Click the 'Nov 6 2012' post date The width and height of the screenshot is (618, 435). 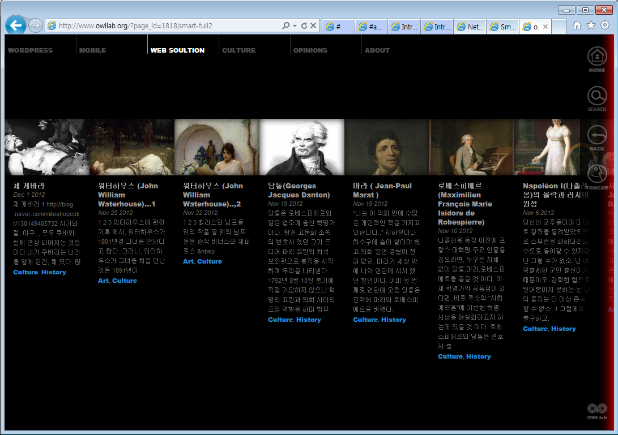click(539, 213)
